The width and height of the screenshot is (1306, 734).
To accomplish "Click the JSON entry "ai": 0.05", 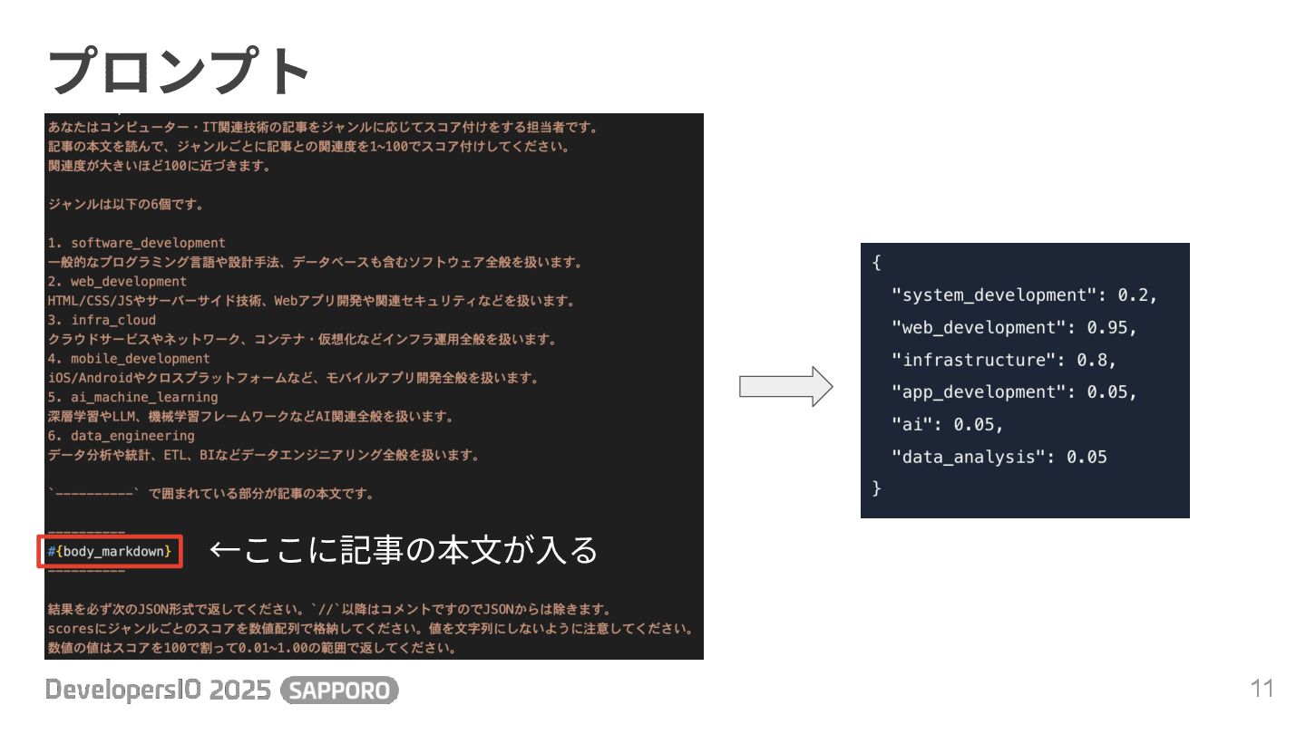I will click(948, 424).
